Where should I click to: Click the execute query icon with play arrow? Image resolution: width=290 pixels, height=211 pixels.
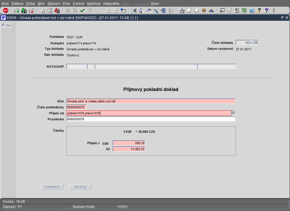(x=50, y=11)
